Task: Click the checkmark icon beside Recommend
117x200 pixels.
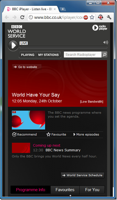Action: tap(14, 134)
